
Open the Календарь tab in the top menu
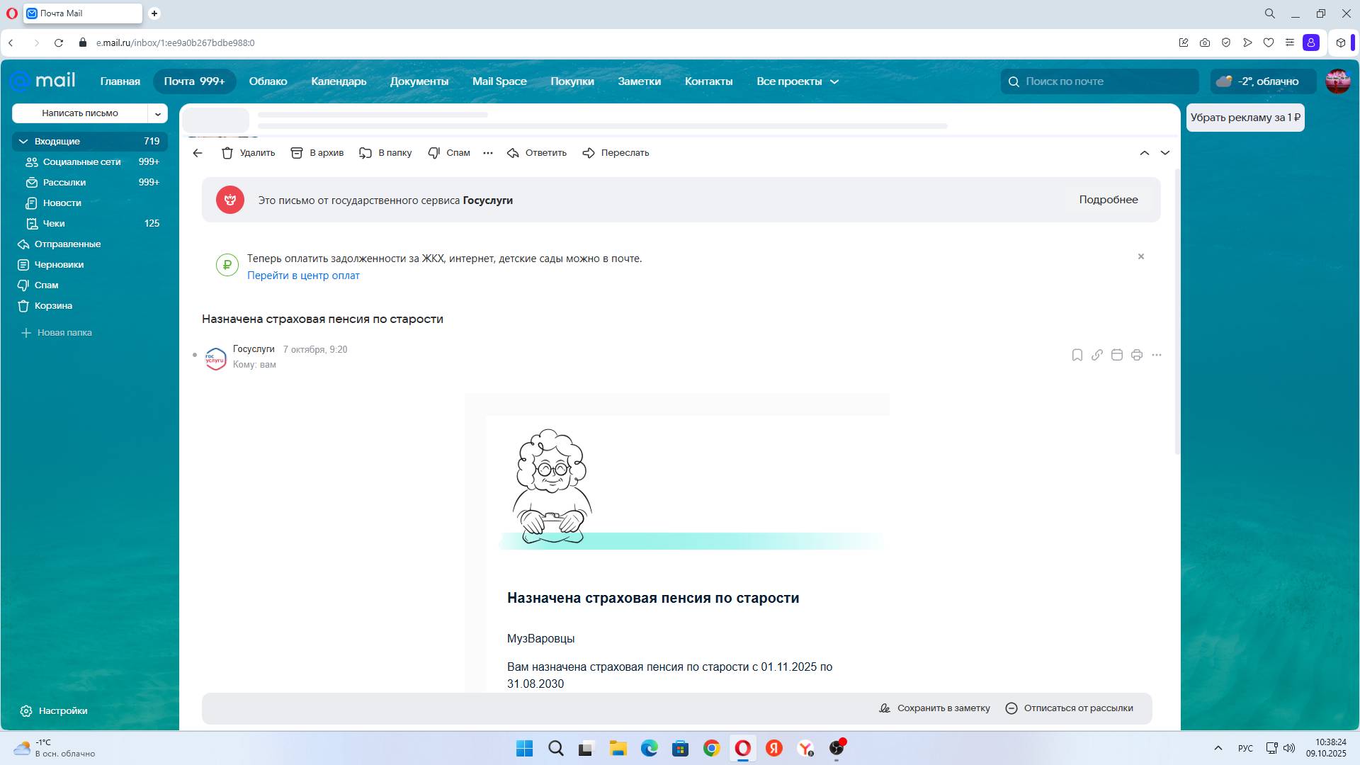(339, 81)
